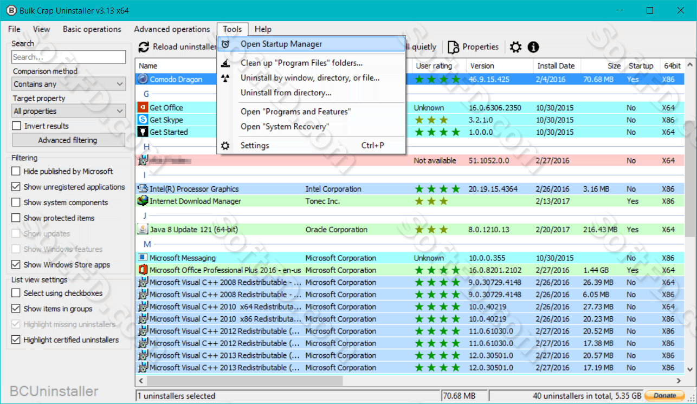Click the Advanced filtering button

coord(68,140)
